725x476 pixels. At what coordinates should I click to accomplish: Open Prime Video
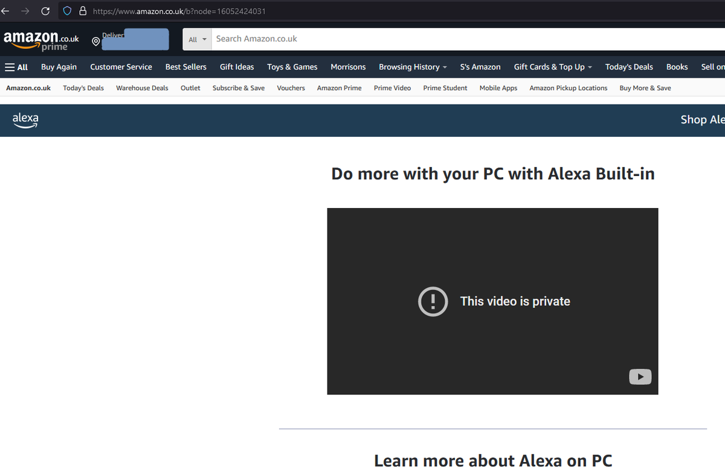(392, 88)
